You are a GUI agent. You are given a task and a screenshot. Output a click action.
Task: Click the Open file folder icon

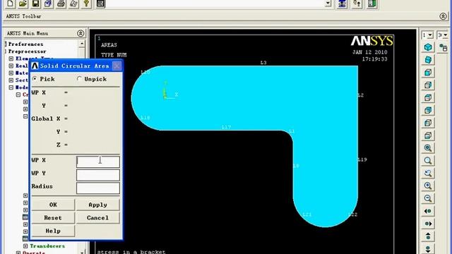click(x=23, y=4)
